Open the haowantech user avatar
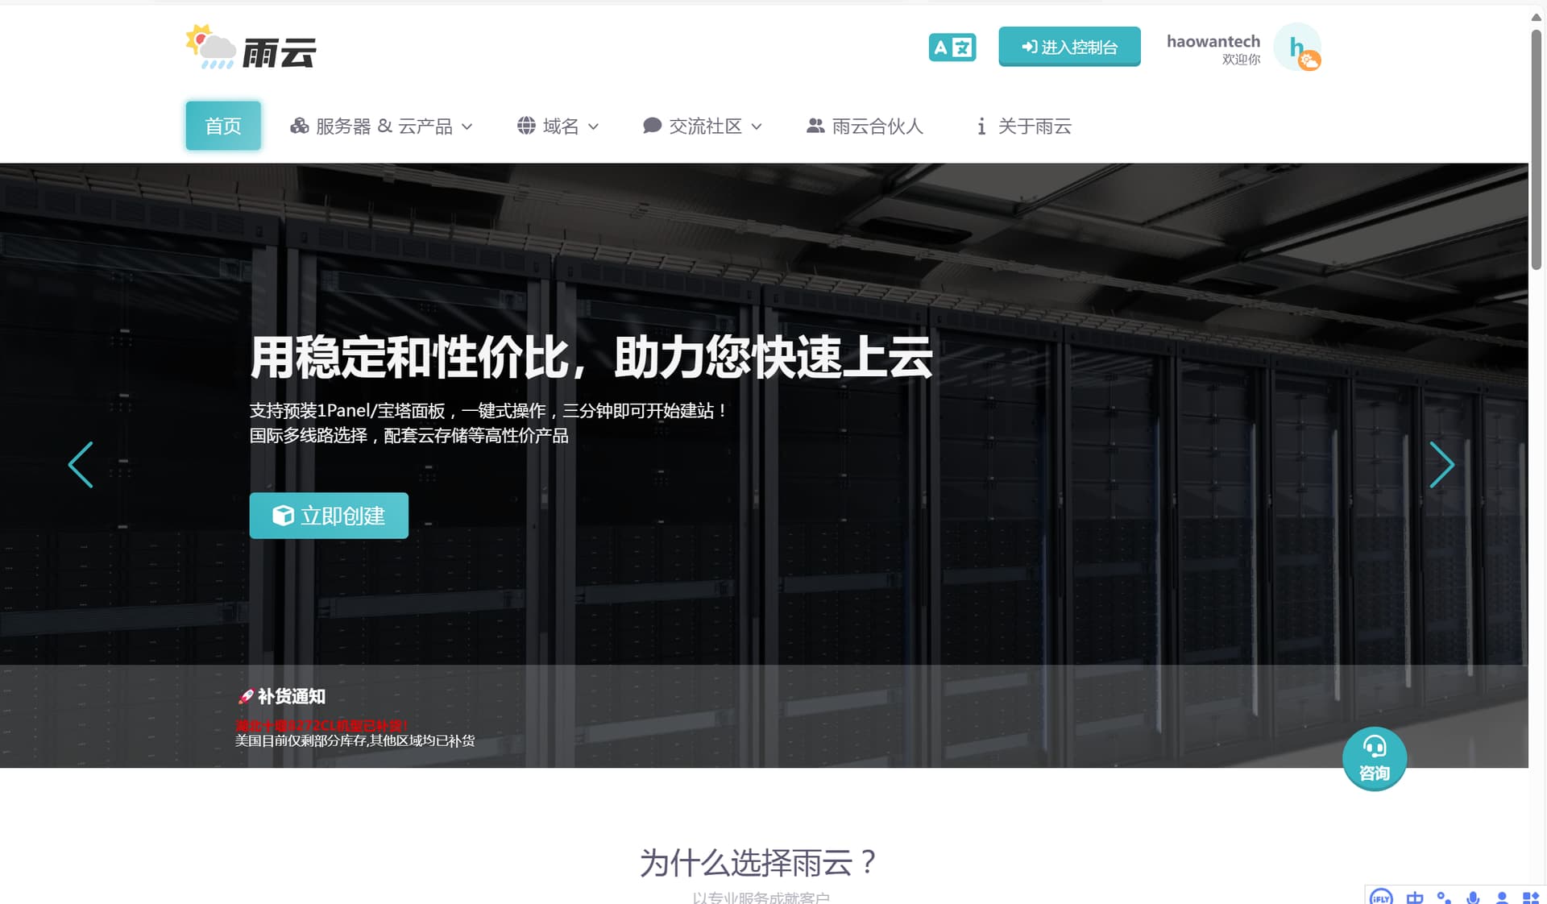Image resolution: width=1547 pixels, height=904 pixels. [1296, 48]
